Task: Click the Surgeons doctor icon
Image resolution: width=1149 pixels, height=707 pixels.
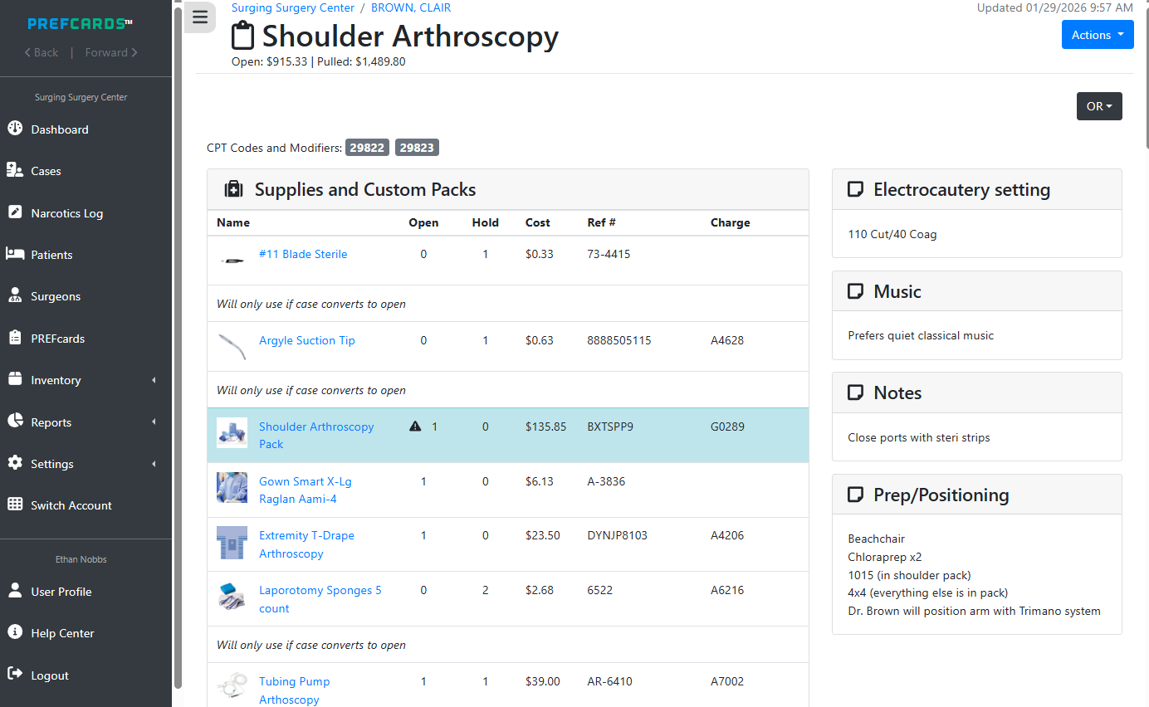Action: (15, 295)
